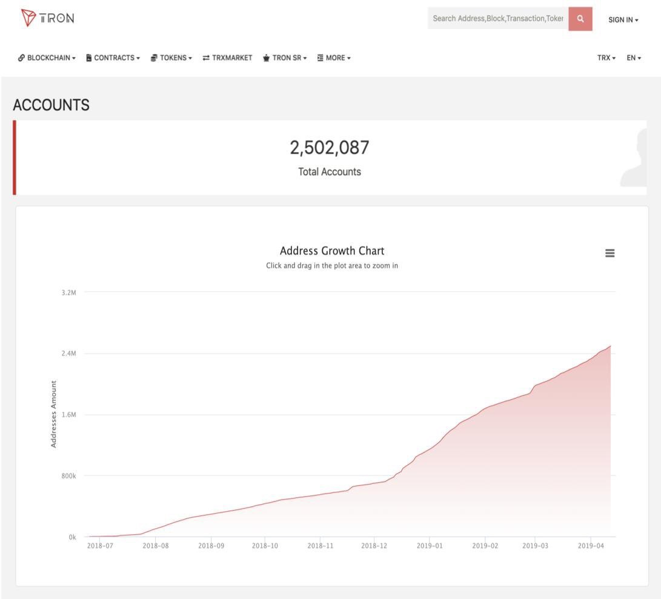
Task: Expand the EN language selector
Action: (x=634, y=58)
